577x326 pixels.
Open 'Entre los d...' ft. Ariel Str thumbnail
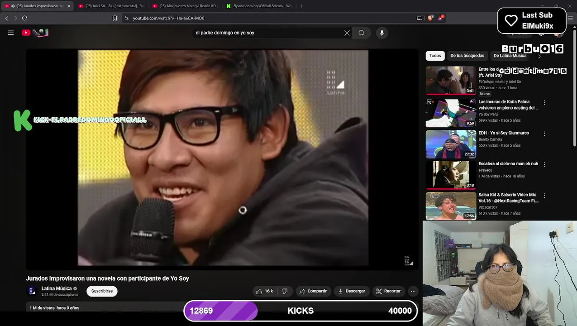tap(451, 80)
